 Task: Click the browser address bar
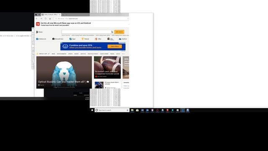tap(91, 18)
